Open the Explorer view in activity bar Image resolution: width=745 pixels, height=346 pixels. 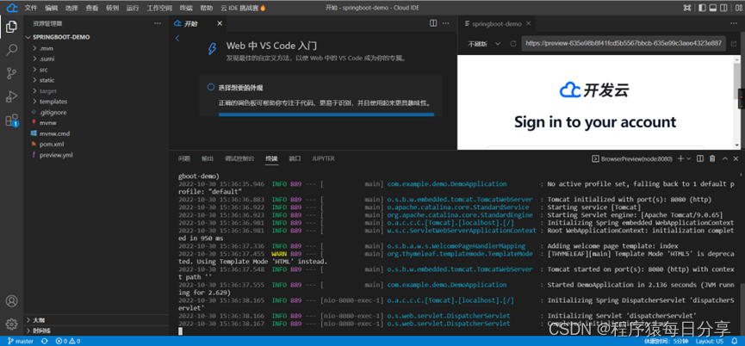[x=11, y=27]
